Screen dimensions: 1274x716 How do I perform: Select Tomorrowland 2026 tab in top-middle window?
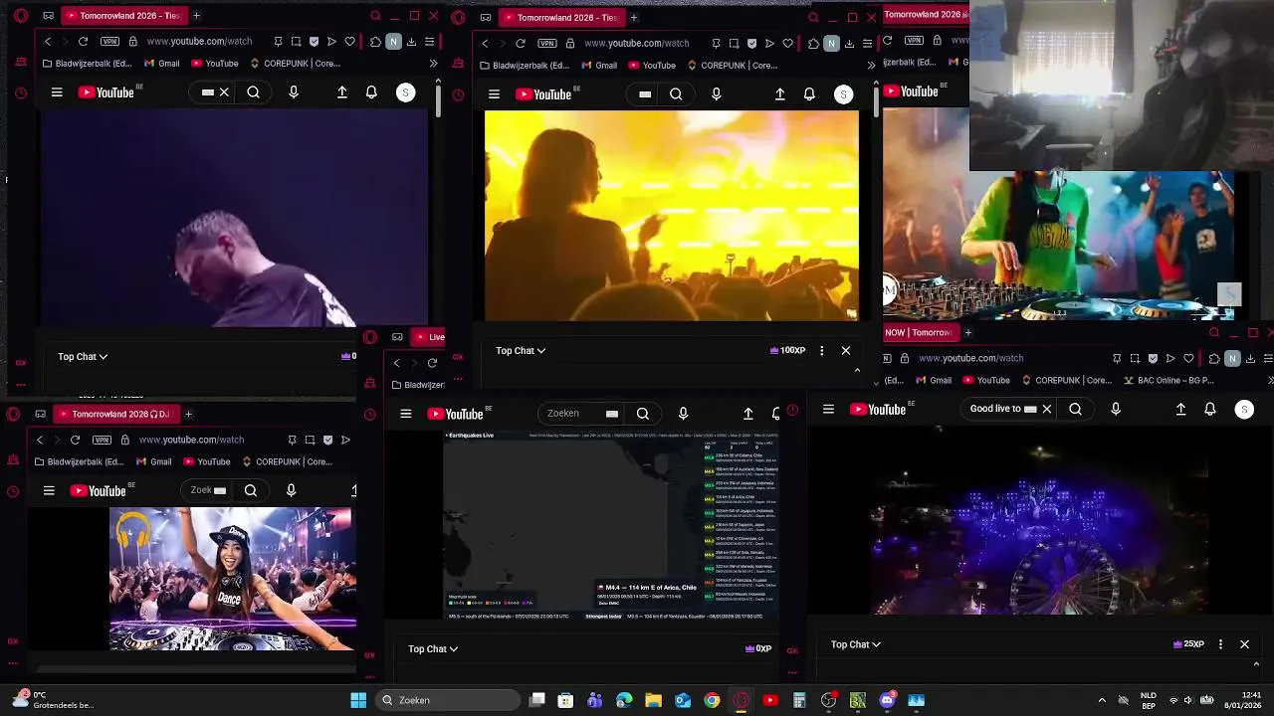pyautogui.click(x=560, y=17)
